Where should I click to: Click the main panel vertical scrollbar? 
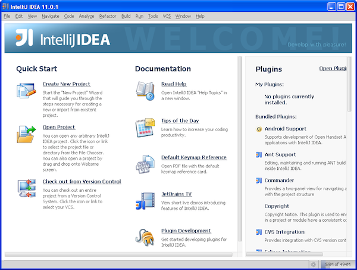(x=240, y=149)
